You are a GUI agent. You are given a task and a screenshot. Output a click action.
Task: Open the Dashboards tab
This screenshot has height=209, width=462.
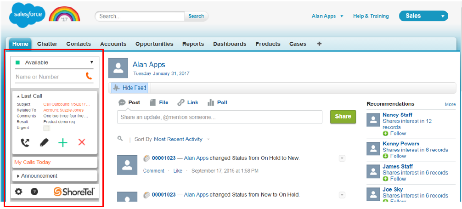pyautogui.click(x=230, y=44)
